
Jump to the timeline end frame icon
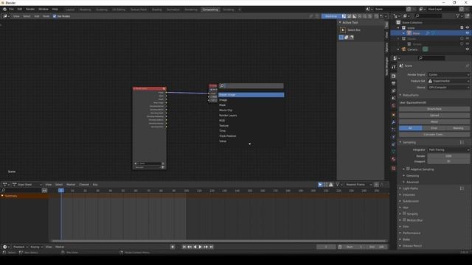212,247
